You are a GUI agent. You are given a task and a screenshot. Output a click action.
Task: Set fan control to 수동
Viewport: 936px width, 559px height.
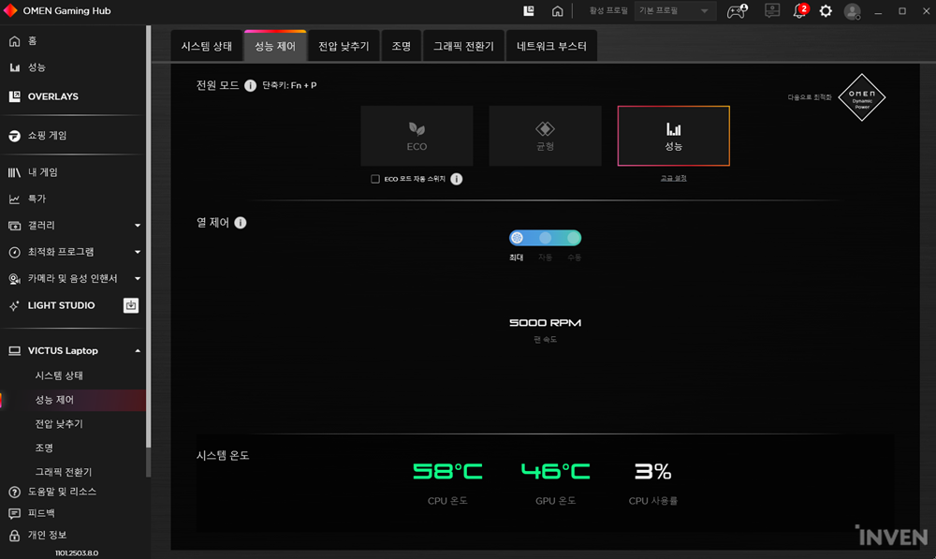pos(574,238)
